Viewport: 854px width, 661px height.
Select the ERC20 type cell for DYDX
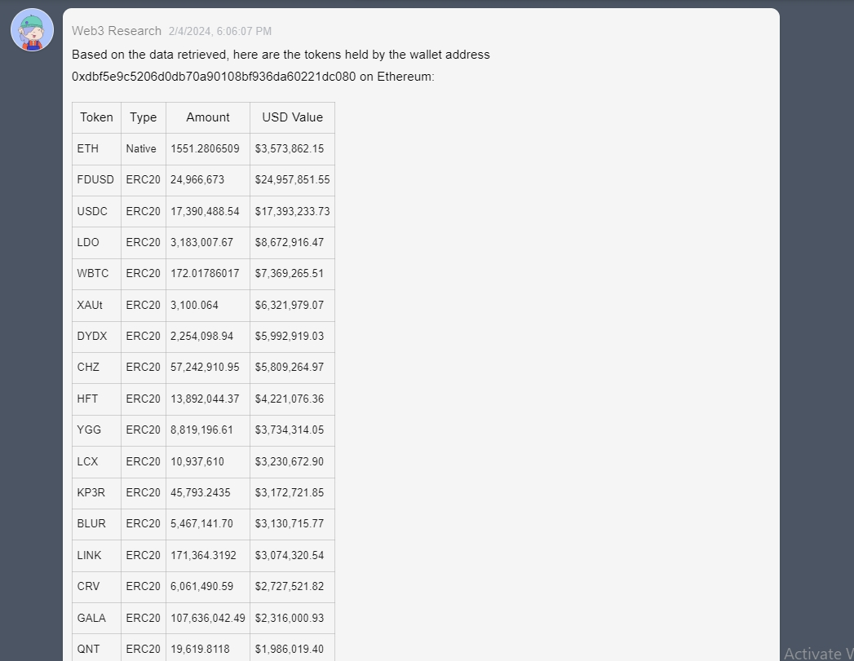(x=143, y=336)
